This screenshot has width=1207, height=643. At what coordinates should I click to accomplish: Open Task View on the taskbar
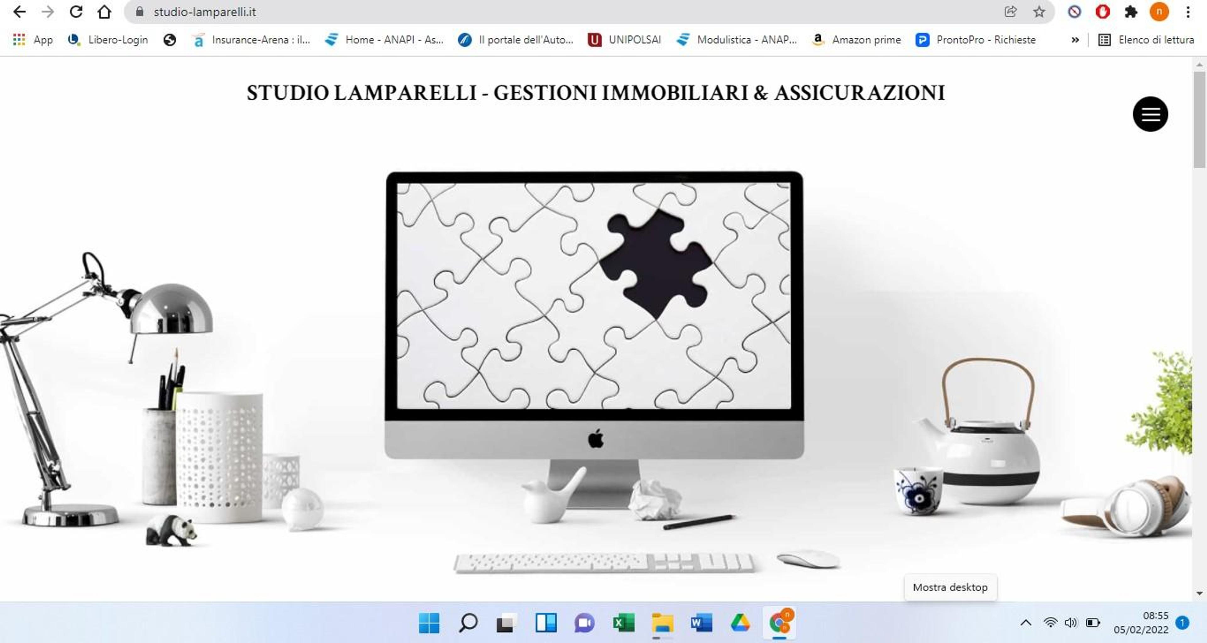coord(506,623)
